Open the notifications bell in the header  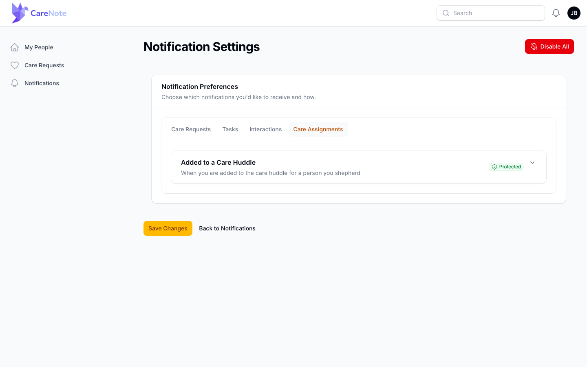coord(556,13)
